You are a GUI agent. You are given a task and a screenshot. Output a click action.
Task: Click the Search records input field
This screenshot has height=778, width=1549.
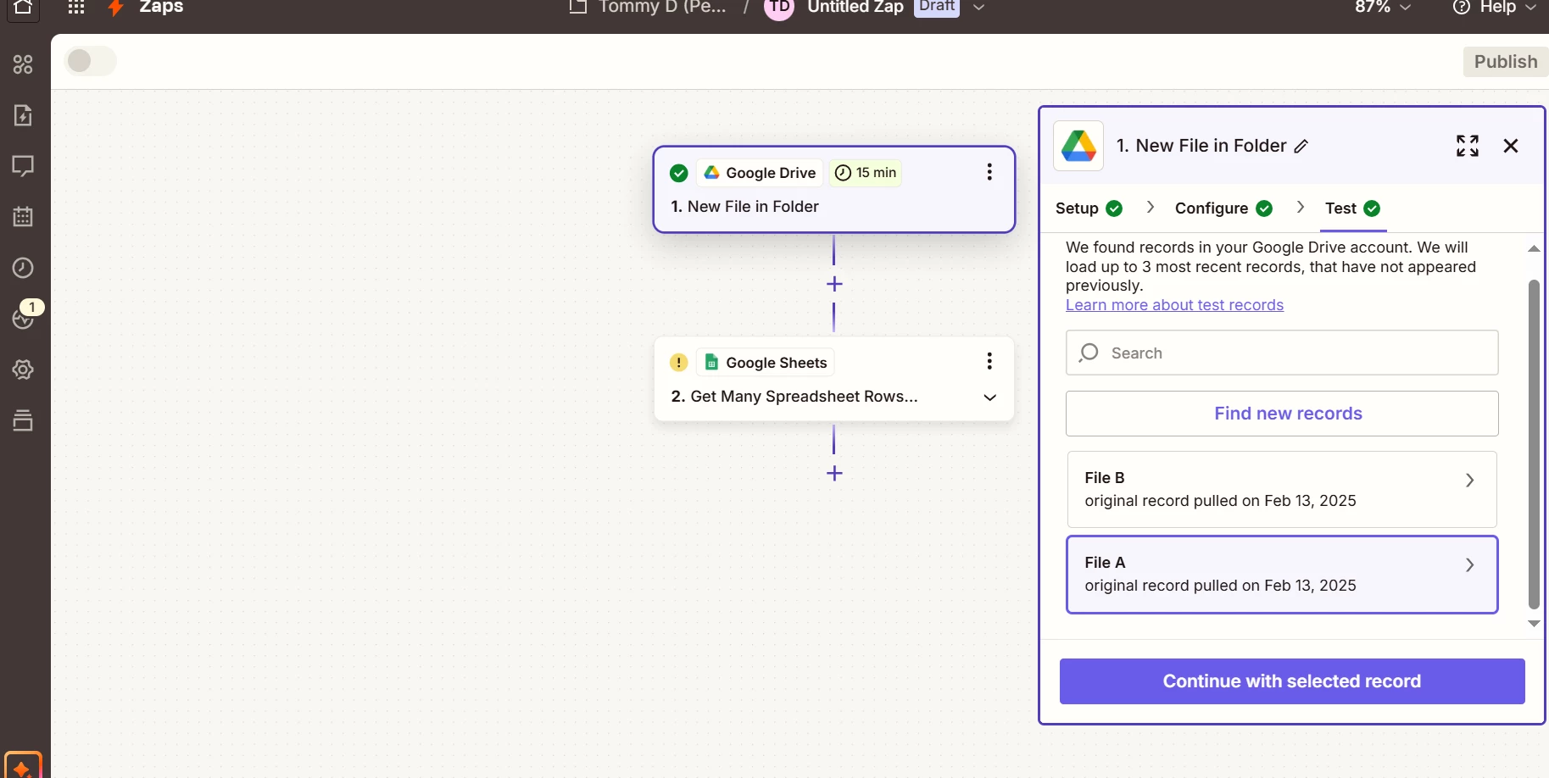1282,353
